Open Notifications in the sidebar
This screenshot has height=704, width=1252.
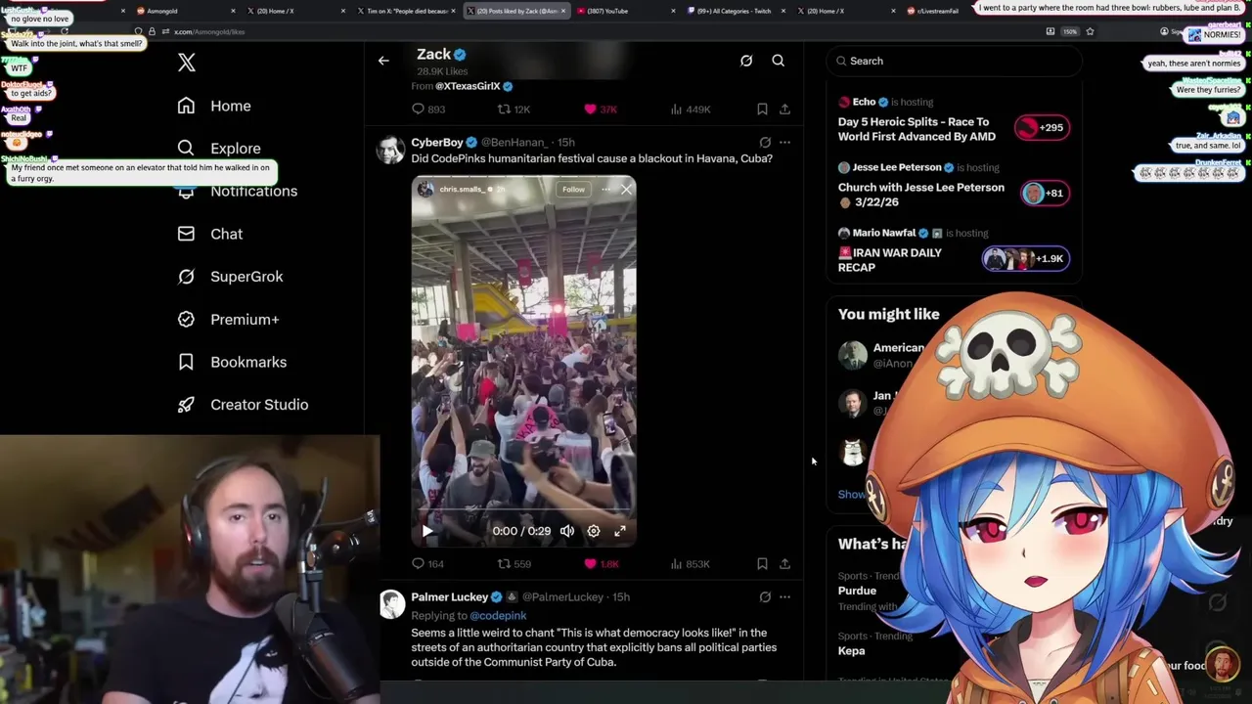(x=238, y=192)
